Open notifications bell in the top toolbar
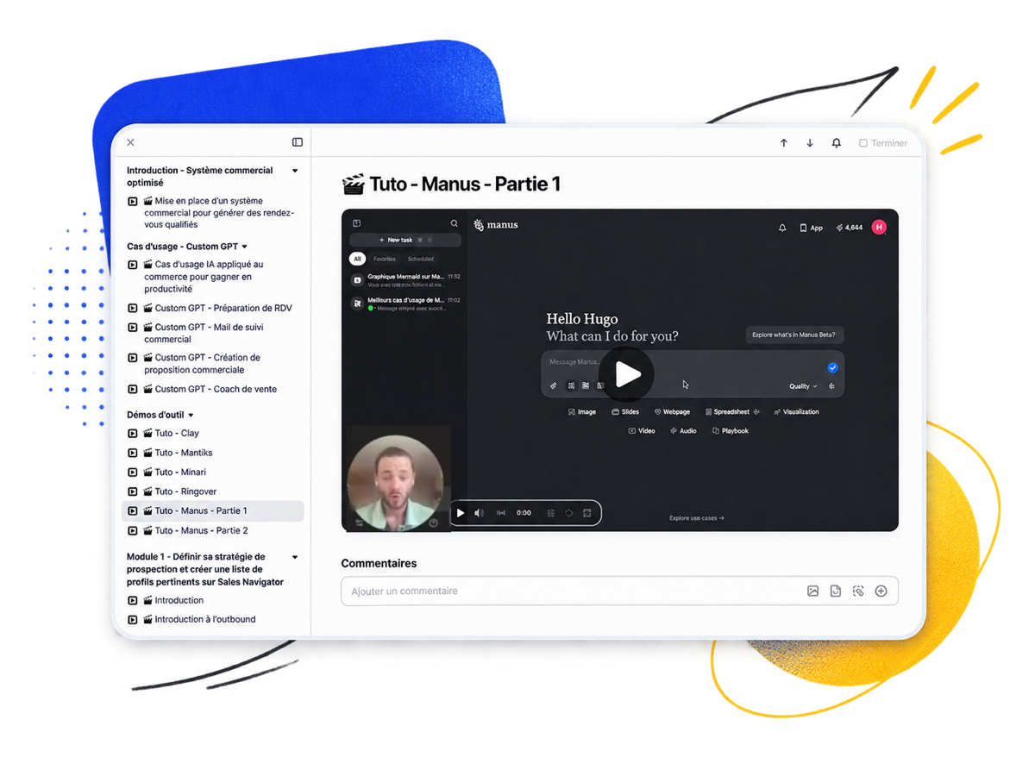 [836, 143]
